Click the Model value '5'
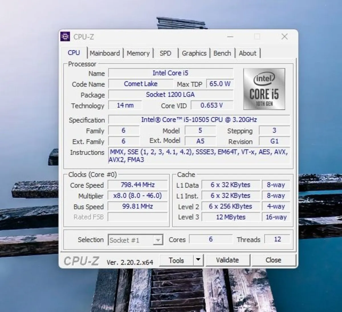 (x=200, y=130)
